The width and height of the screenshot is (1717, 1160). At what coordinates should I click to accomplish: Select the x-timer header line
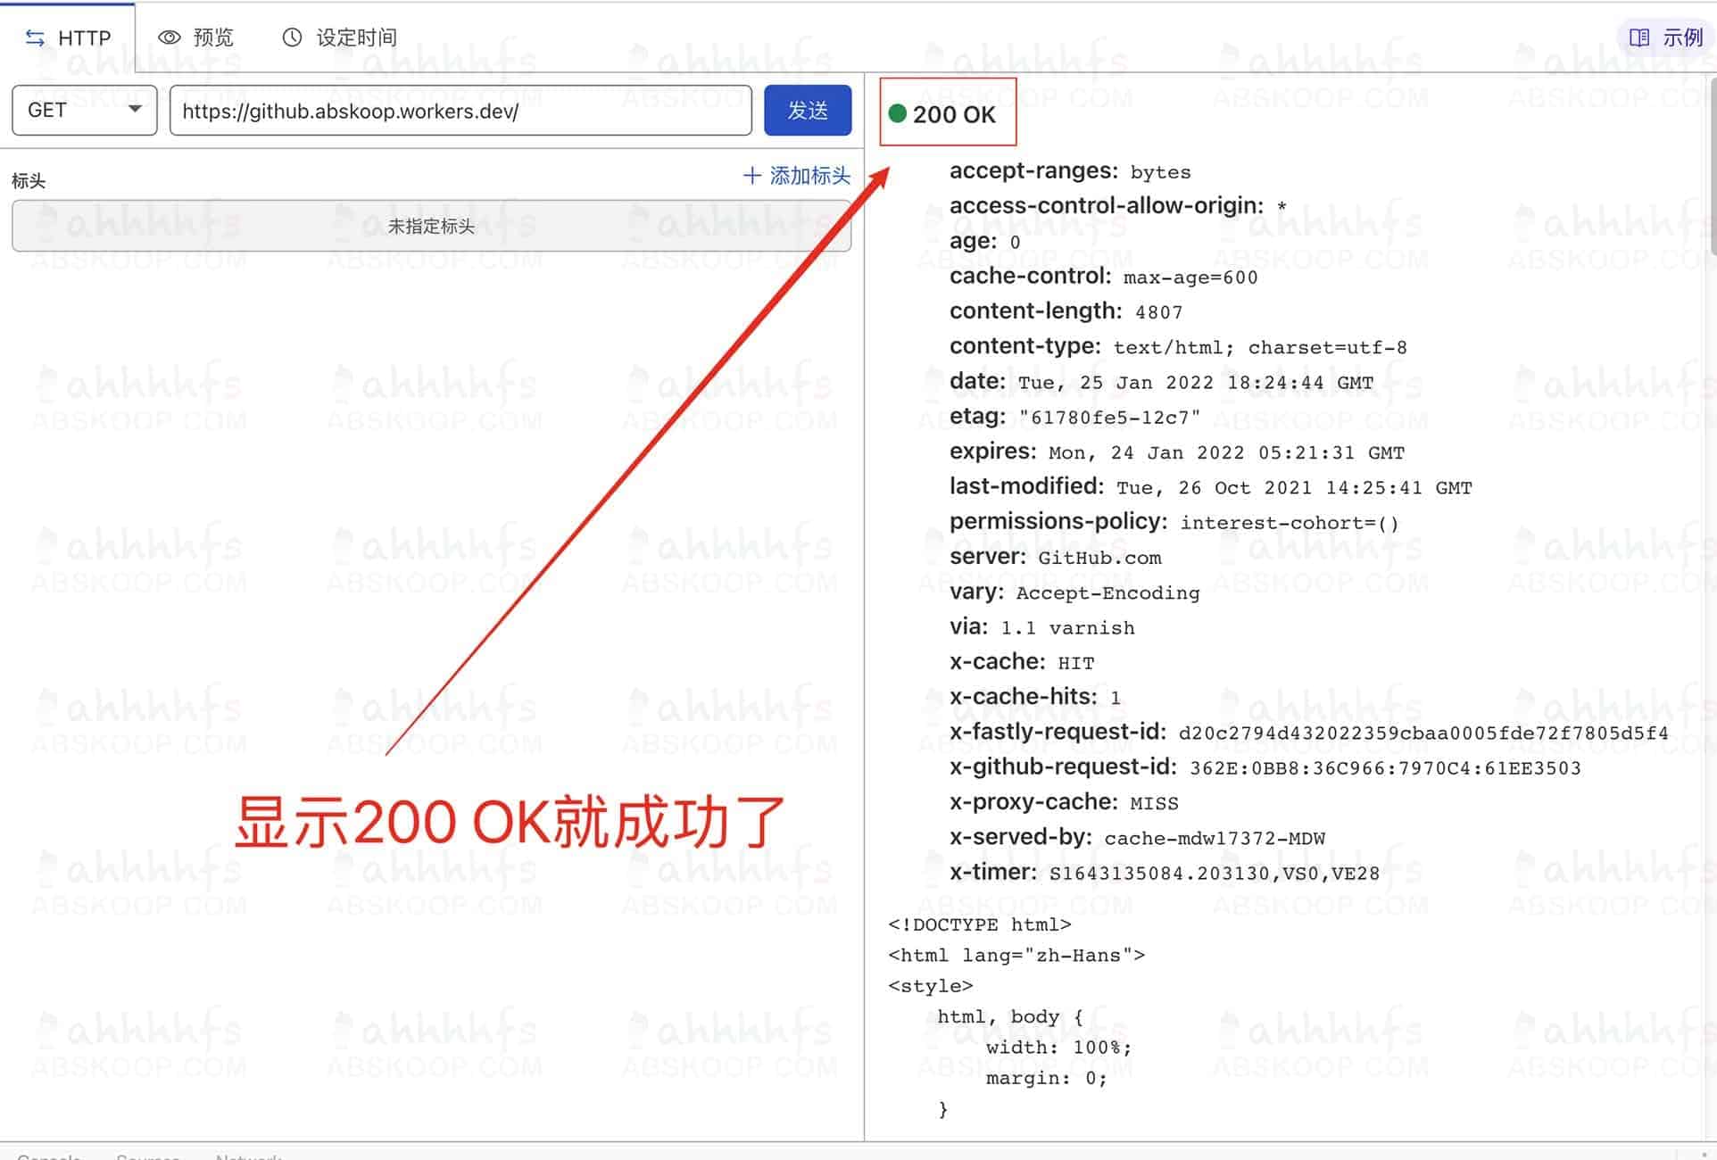pos(1165,872)
